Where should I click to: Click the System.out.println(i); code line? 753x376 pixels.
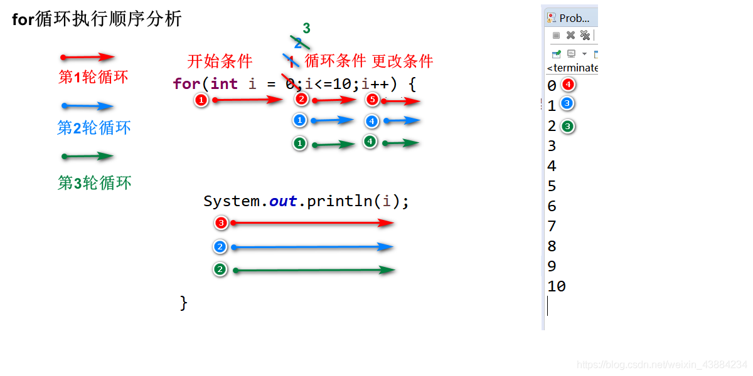[306, 202]
